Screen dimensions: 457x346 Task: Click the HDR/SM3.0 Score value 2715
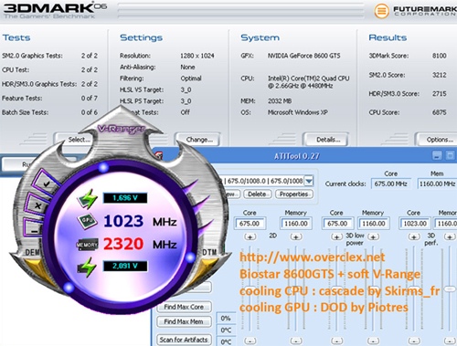tap(439, 94)
